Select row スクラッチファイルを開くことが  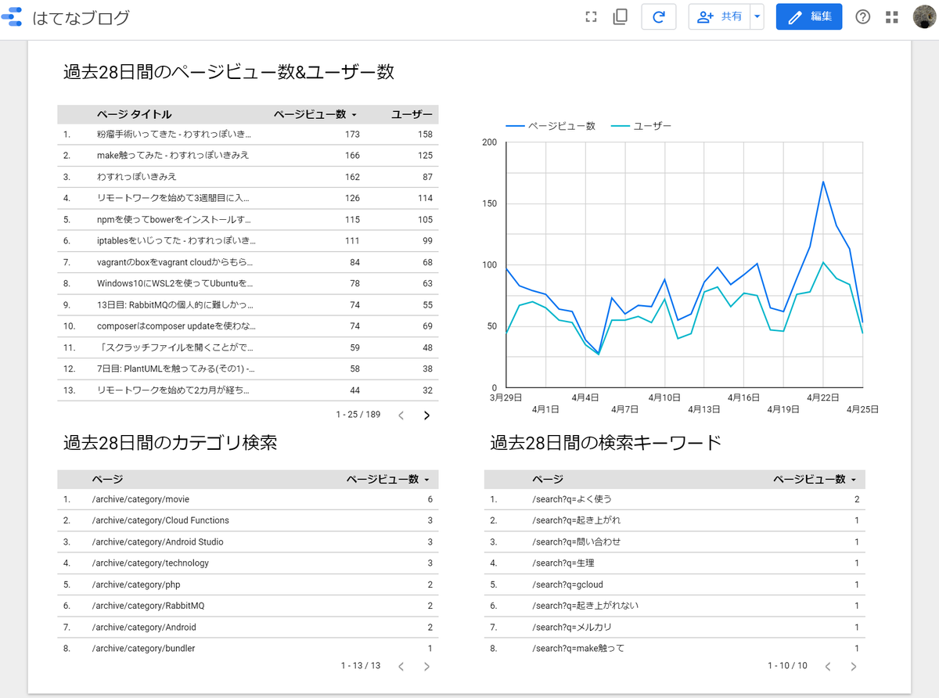247,347
